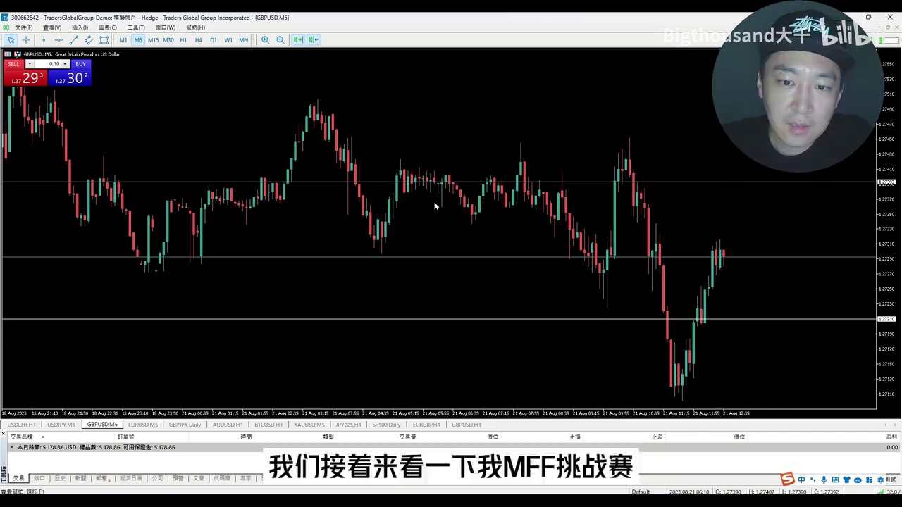
Task: Open the 經濟日曆 terminal tab
Action: (130, 478)
